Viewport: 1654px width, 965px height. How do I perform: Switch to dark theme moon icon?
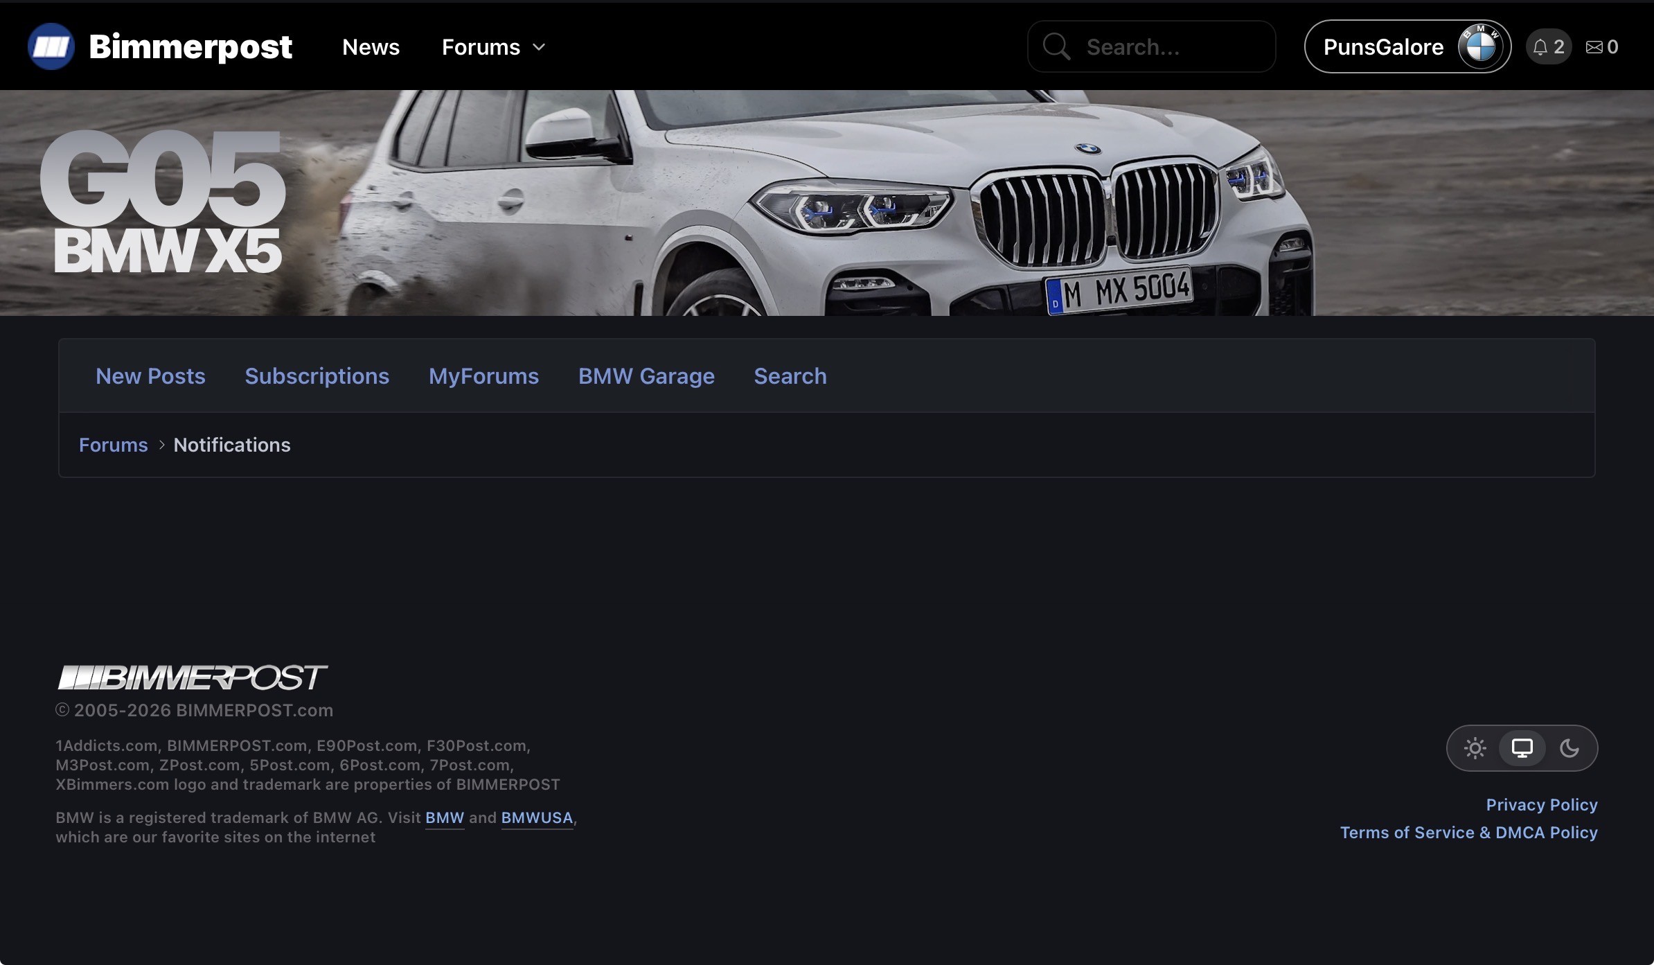[x=1569, y=748]
